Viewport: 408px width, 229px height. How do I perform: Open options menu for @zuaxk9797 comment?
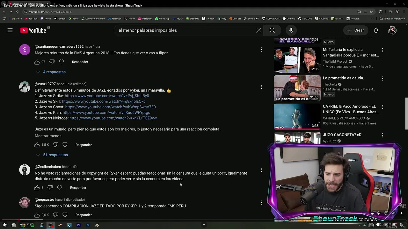[261, 87]
